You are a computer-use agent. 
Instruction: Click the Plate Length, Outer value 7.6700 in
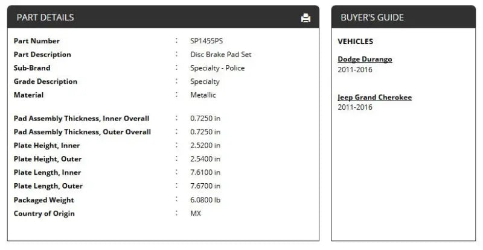coord(205,186)
